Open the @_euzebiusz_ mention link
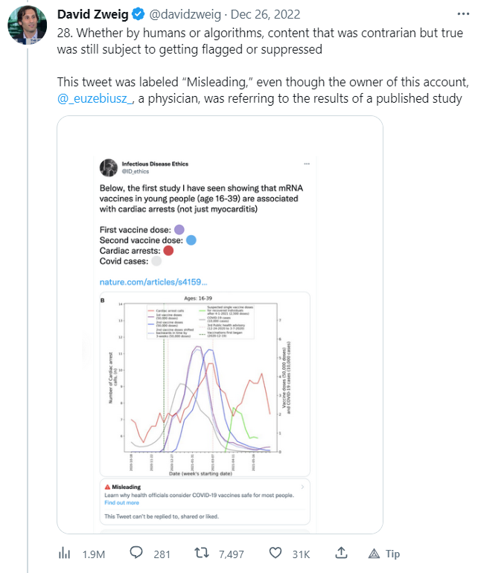Viewport: 478px width, 573px height. [x=95, y=100]
